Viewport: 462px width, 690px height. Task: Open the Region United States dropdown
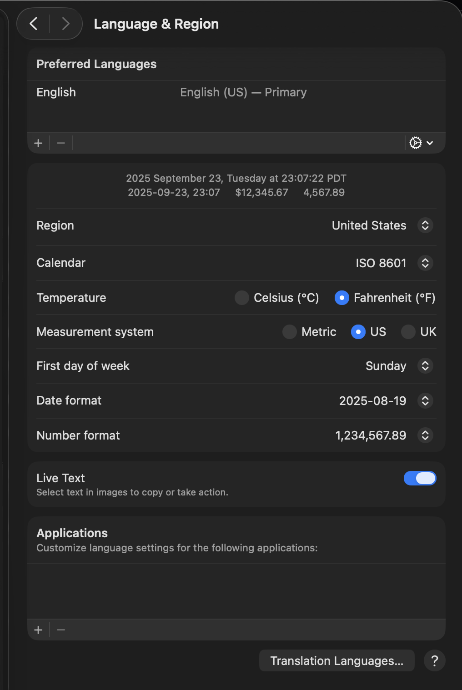(425, 225)
